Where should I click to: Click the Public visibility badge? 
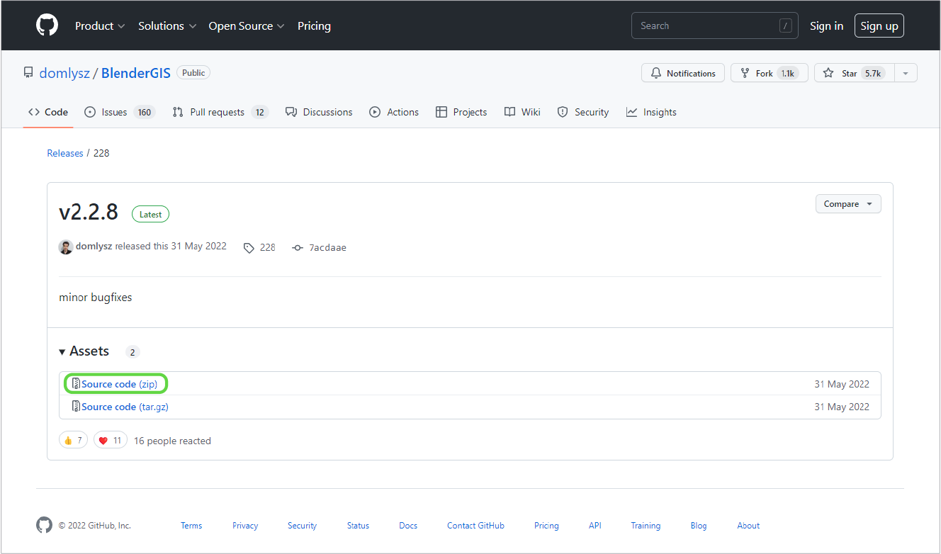click(193, 72)
